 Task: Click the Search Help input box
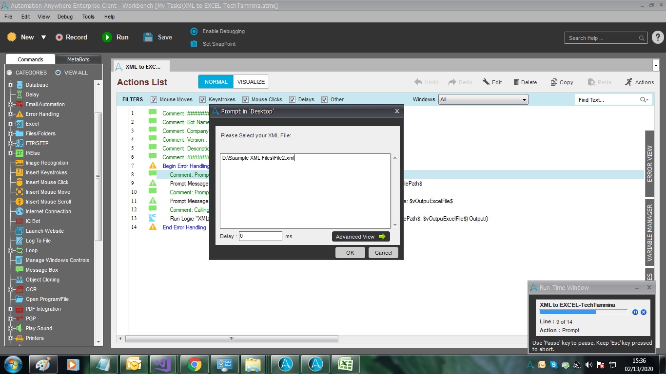point(607,38)
